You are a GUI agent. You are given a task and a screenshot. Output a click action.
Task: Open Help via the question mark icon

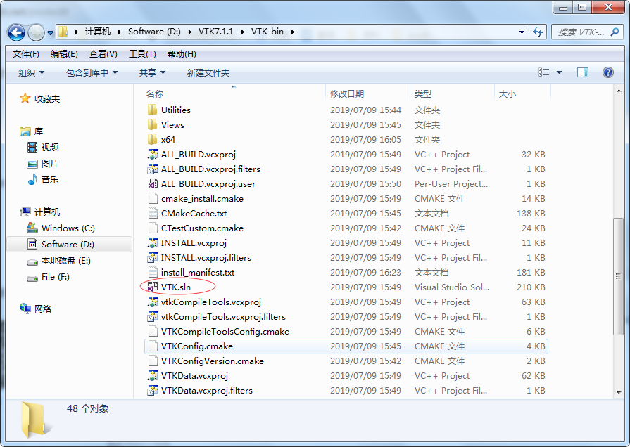point(607,72)
